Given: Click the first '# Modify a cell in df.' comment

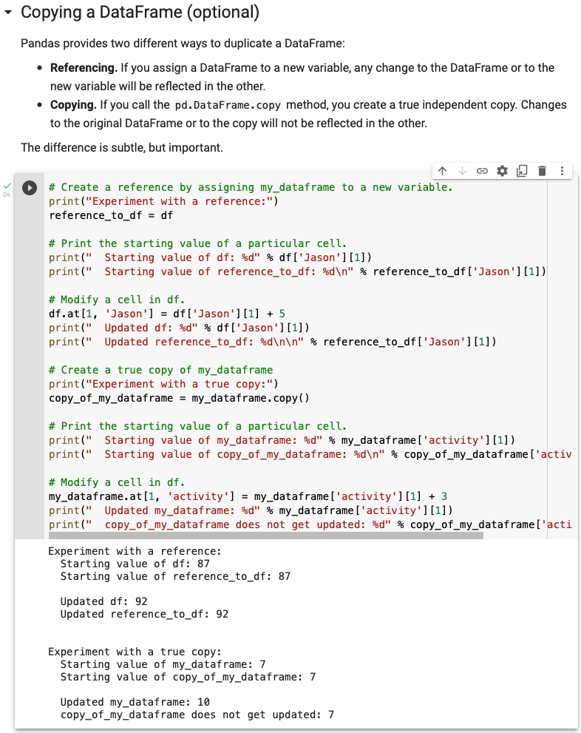Looking at the screenshot, I should pos(117,300).
